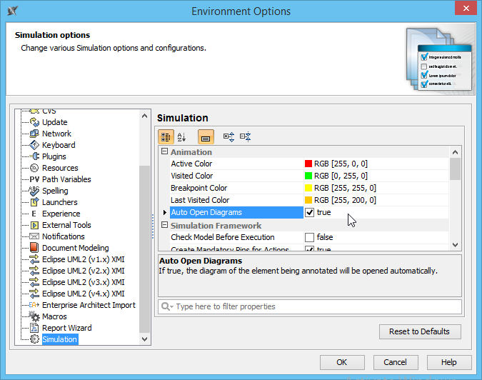The image size is (482, 380).
Task: Click the Launchers tree icon
Action: click(x=34, y=202)
